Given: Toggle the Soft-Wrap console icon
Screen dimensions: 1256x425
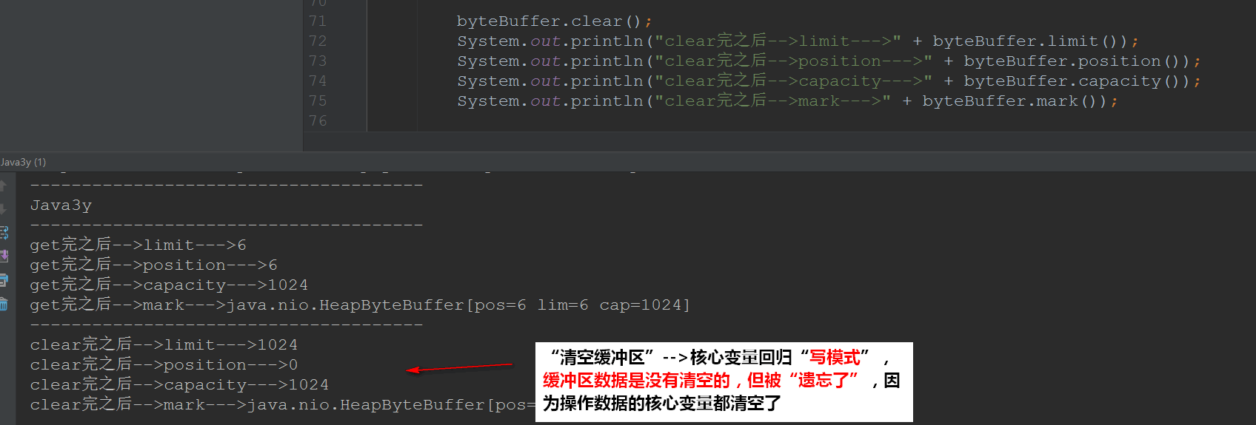Looking at the screenshot, I should (4, 233).
